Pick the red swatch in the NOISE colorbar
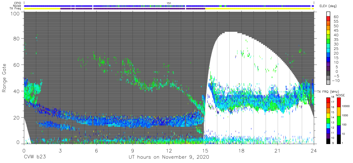 coord(338,102)
